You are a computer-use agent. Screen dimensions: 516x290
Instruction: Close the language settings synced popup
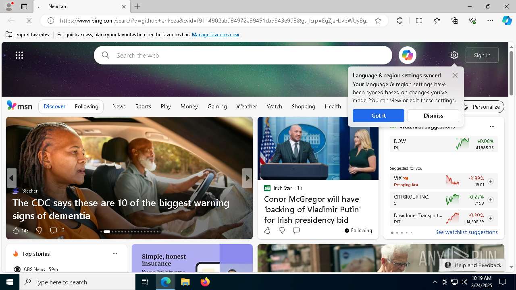[455, 75]
